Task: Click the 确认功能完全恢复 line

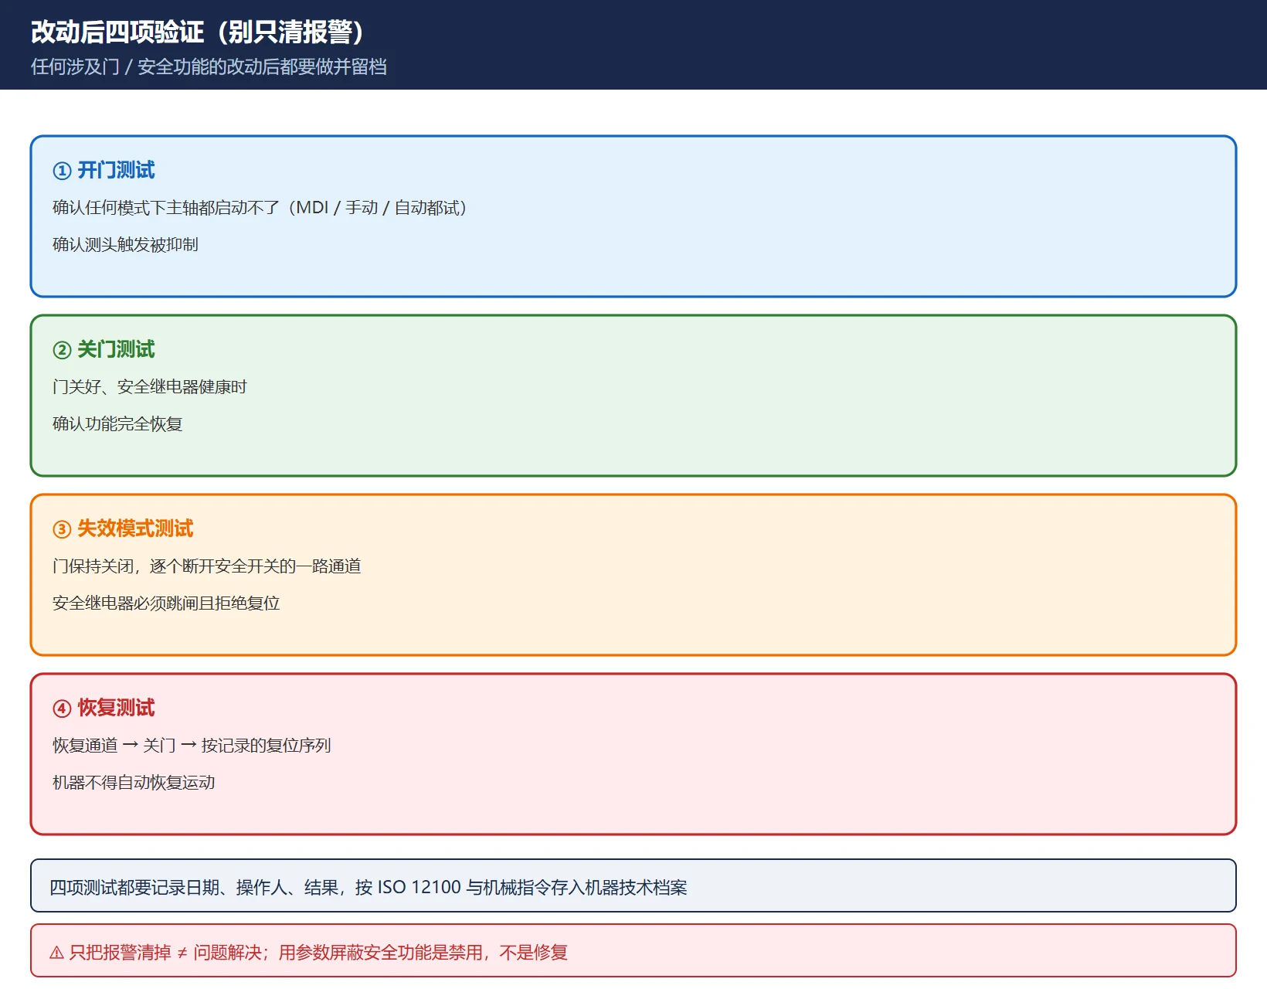Action: click(x=117, y=424)
